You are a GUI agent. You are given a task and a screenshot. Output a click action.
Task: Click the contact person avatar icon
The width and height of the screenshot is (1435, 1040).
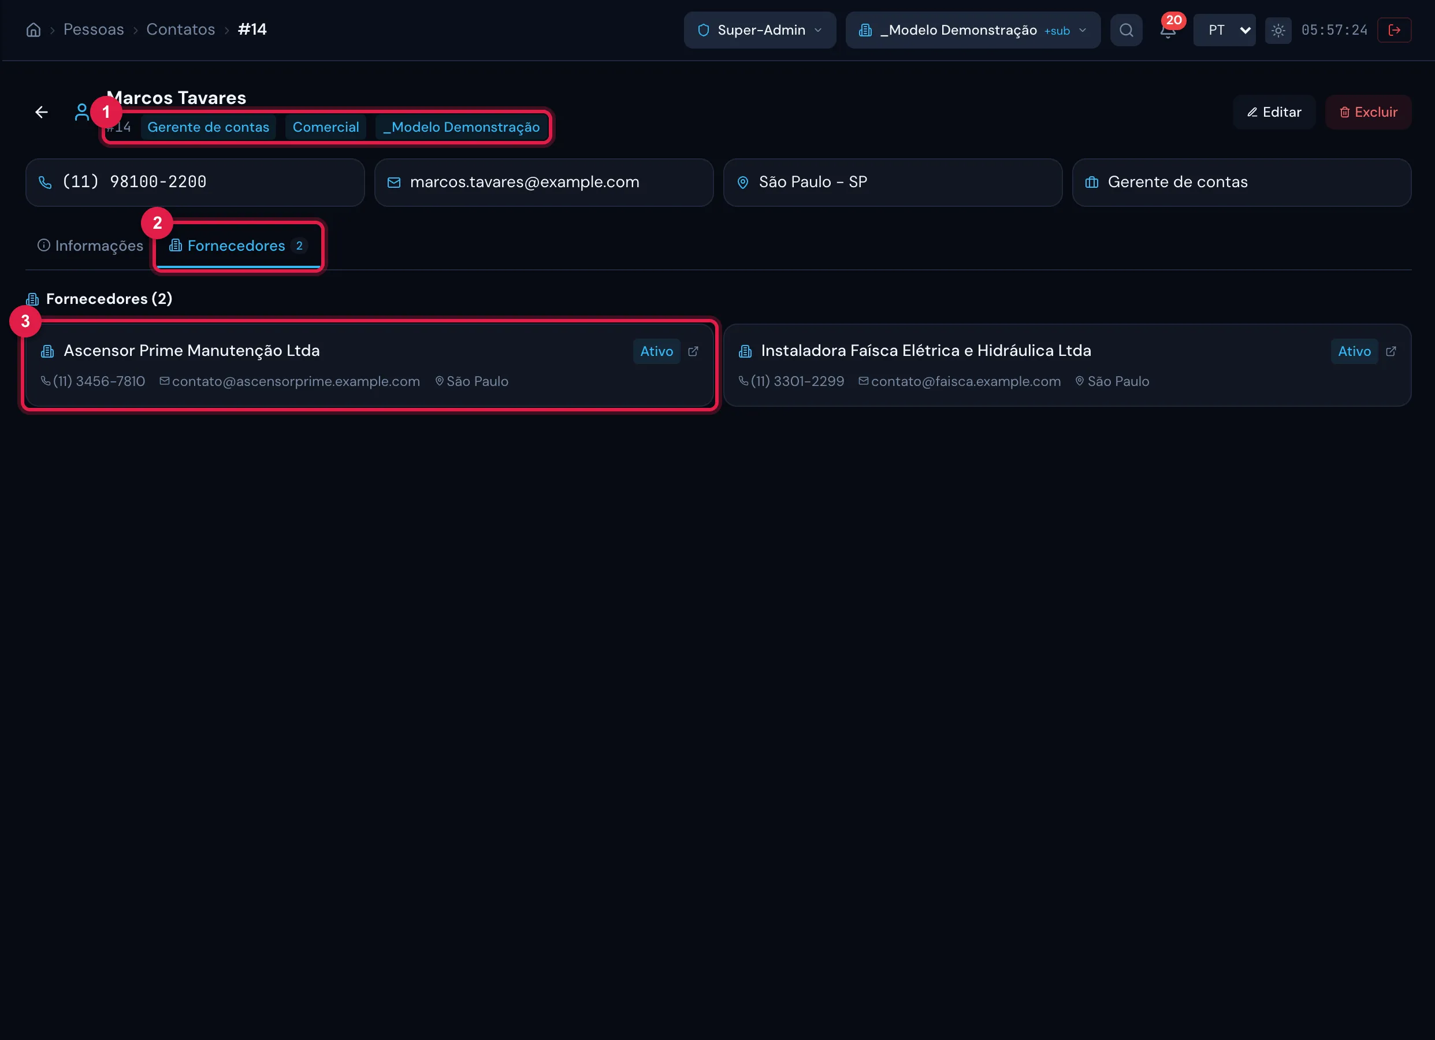point(81,112)
